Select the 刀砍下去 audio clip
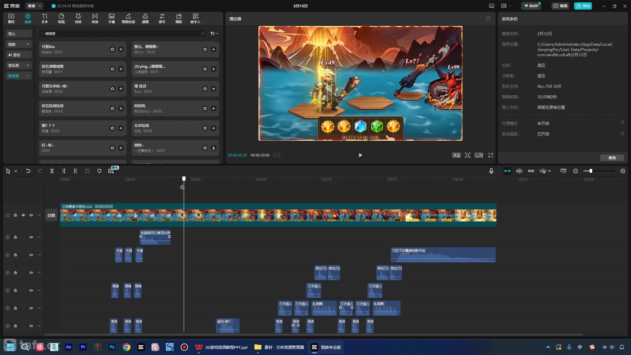The image size is (631, 355). (x=443, y=255)
